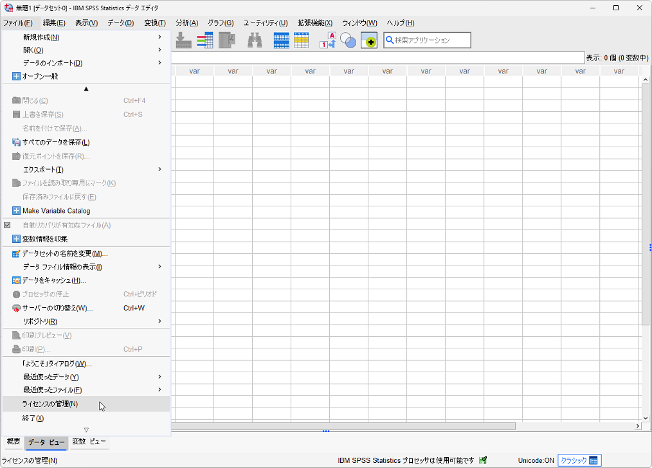The height and width of the screenshot is (468, 652).
Task: Click the Use Variable Sets circles icon
Action: [348, 40]
